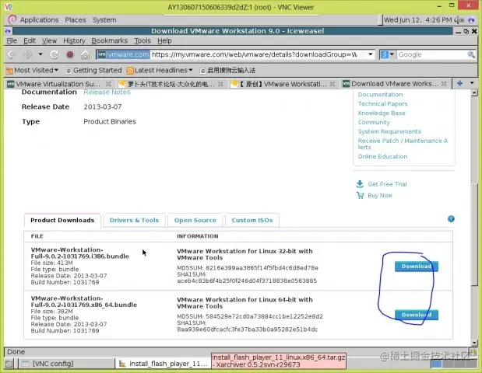The height and width of the screenshot is (373, 482).
Task: Open the Knowledge Base link
Action: 382,113
